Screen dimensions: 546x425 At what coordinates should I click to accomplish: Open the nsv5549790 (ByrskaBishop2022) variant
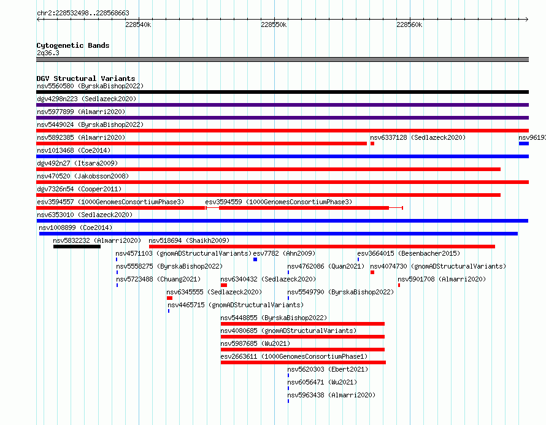[340, 292]
